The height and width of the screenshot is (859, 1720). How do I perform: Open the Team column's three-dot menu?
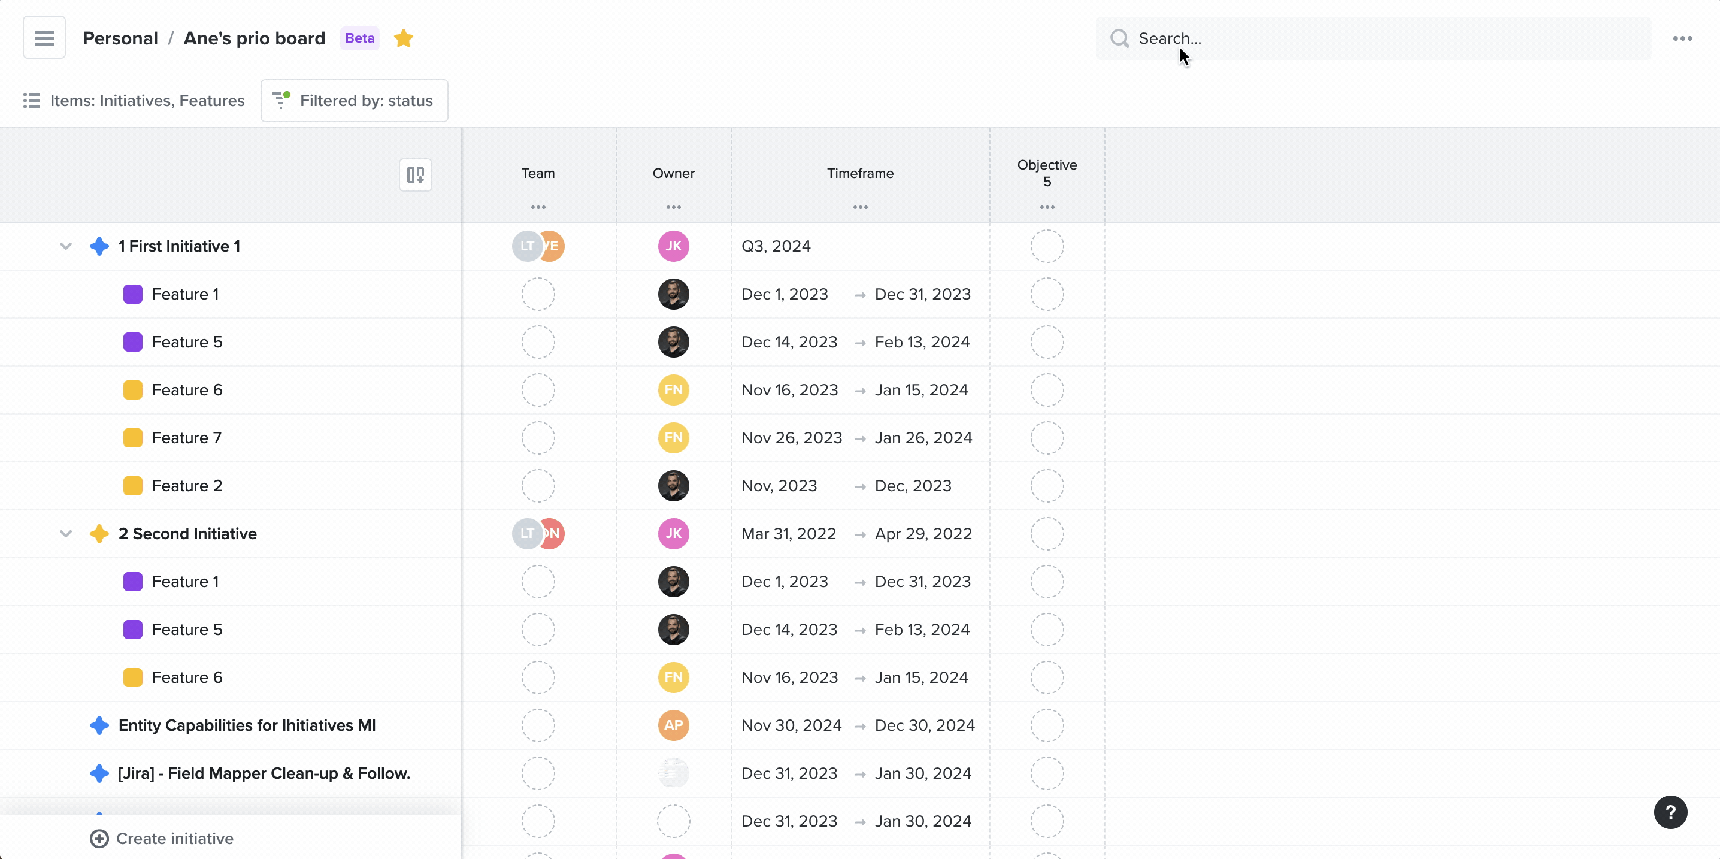(538, 207)
